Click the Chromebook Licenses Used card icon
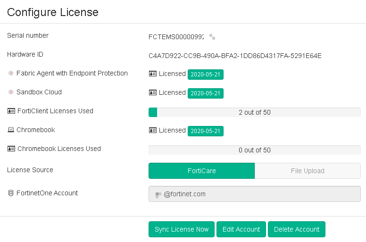The image size is (366, 242). click(11, 149)
